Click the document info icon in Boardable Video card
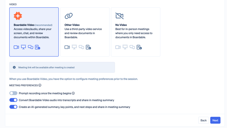Screen dimensions: 227x128 pos(38,47)
